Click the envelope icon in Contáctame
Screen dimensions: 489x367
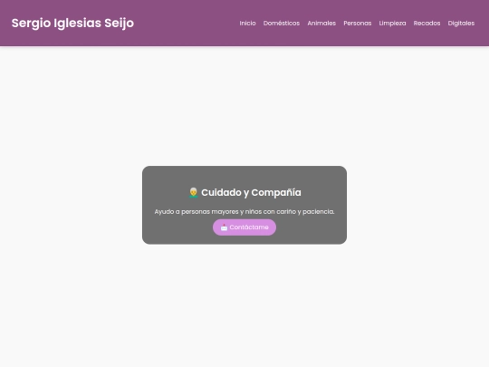[224, 227]
